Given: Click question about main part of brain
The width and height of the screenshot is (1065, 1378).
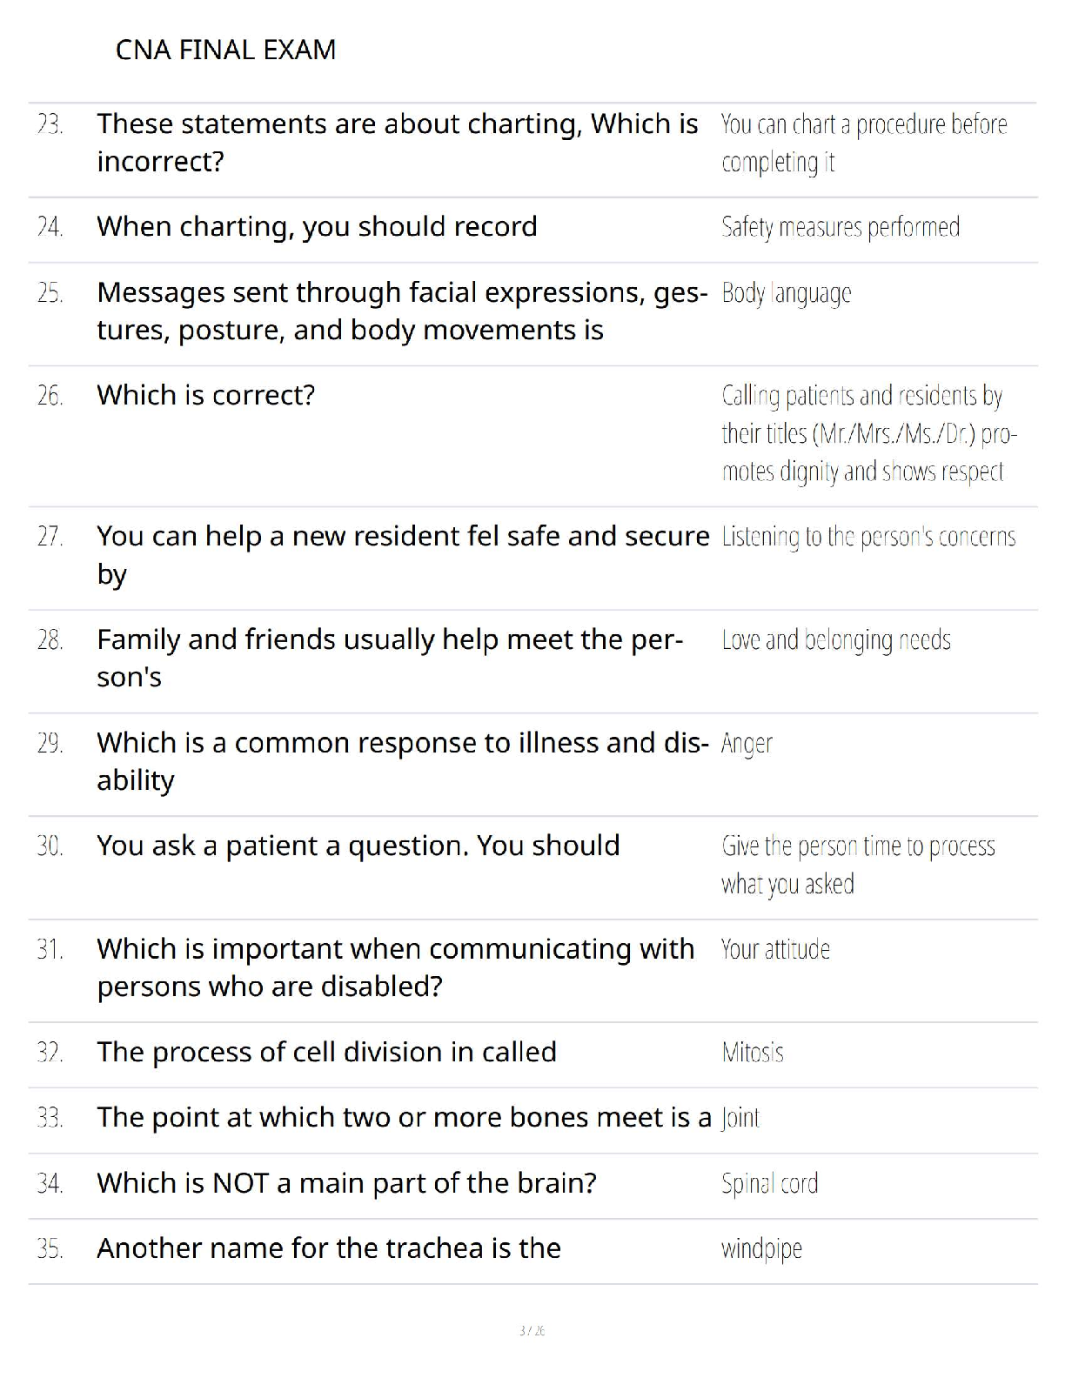Looking at the screenshot, I should (346, 1183).
